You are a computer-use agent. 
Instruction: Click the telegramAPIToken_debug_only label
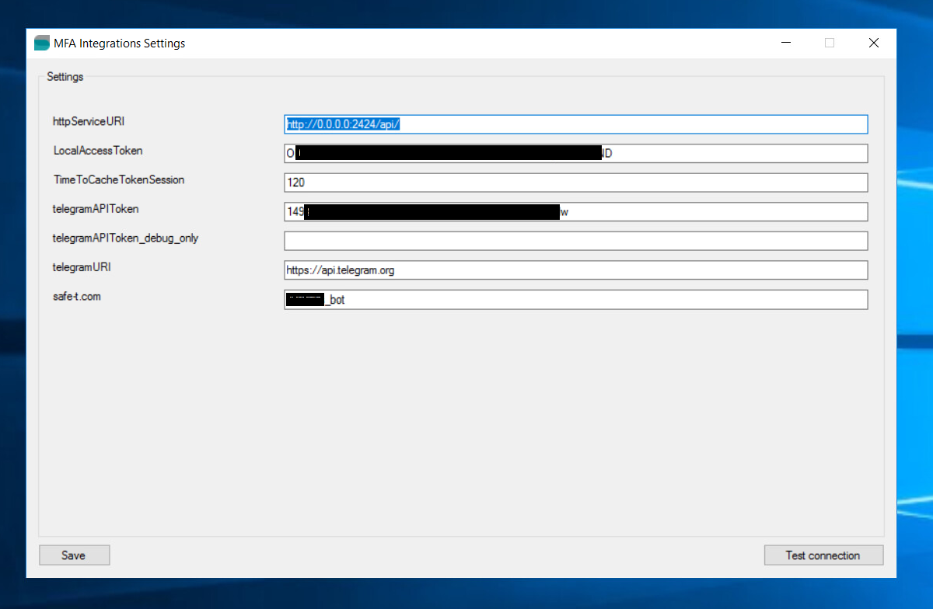point(125,238)
